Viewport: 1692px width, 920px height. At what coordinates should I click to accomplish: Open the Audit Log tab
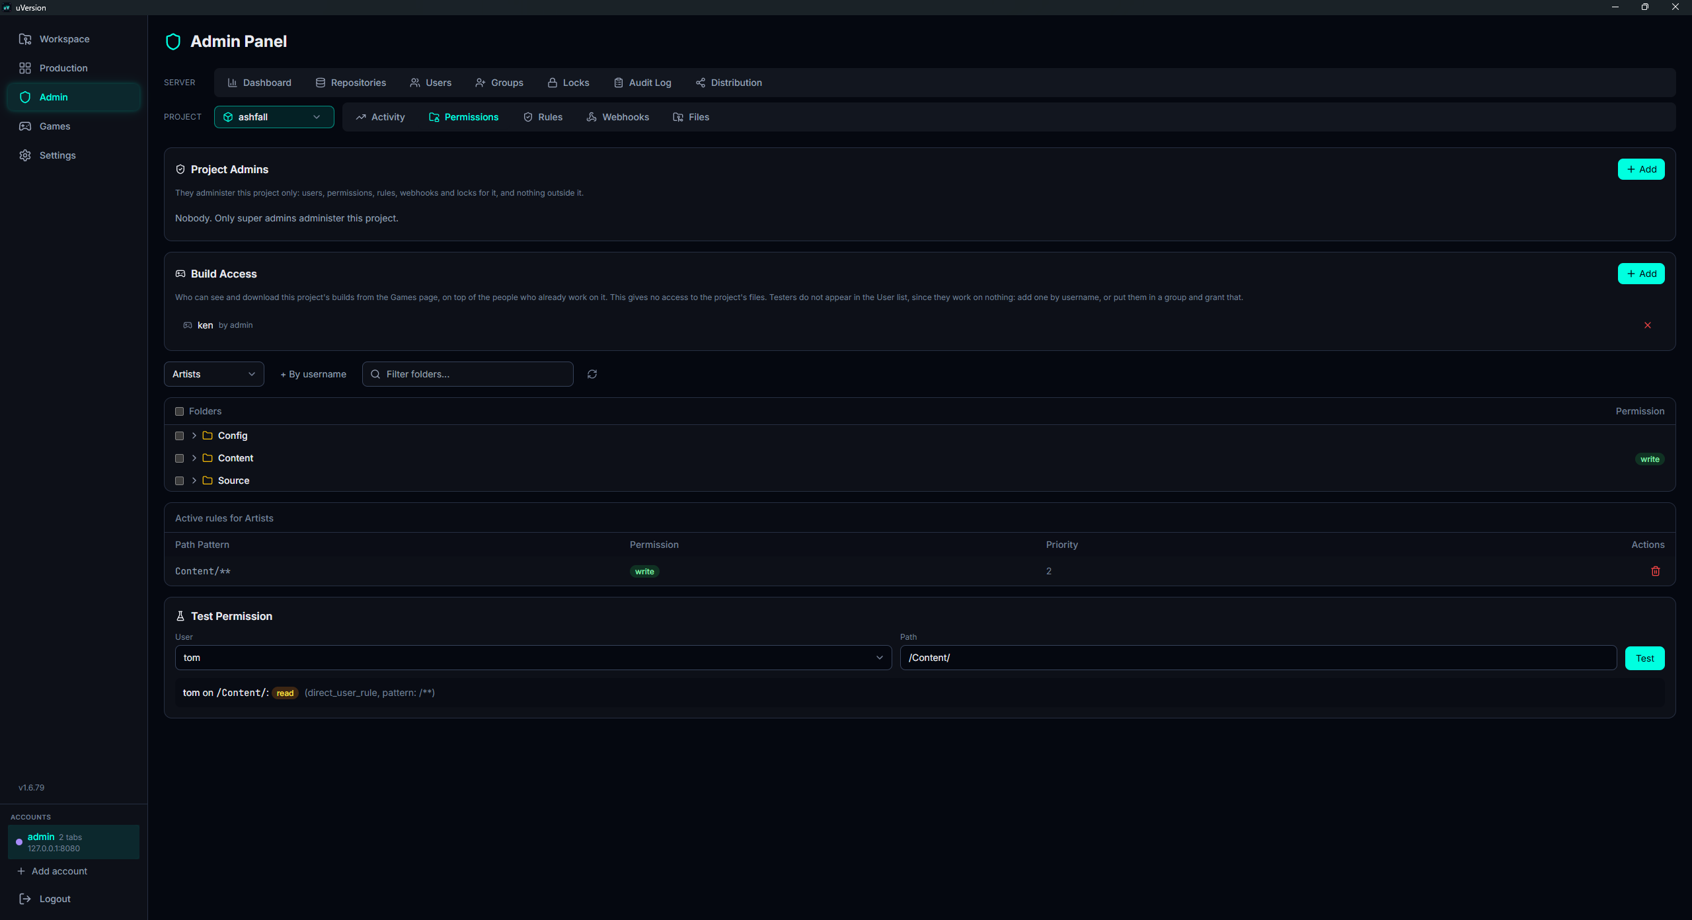click(x=642, y=83)
